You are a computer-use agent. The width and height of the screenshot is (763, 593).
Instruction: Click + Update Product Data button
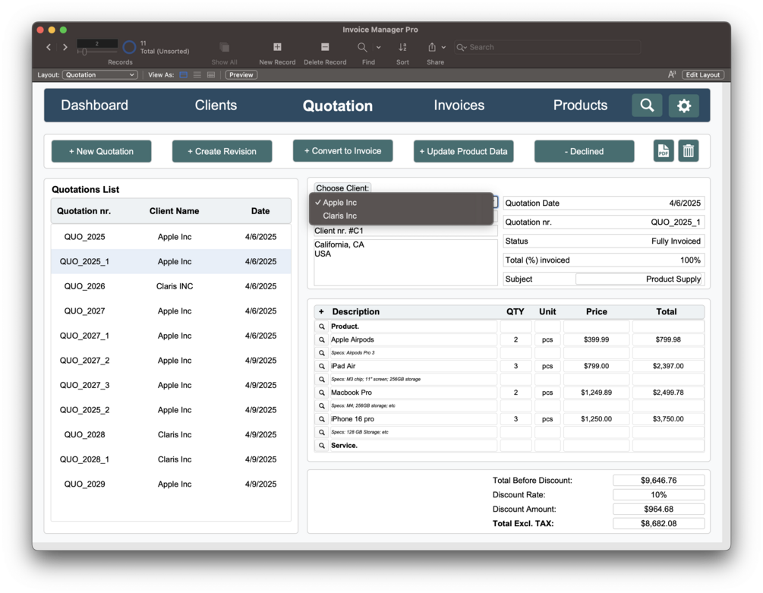click(x=463, y=151)
